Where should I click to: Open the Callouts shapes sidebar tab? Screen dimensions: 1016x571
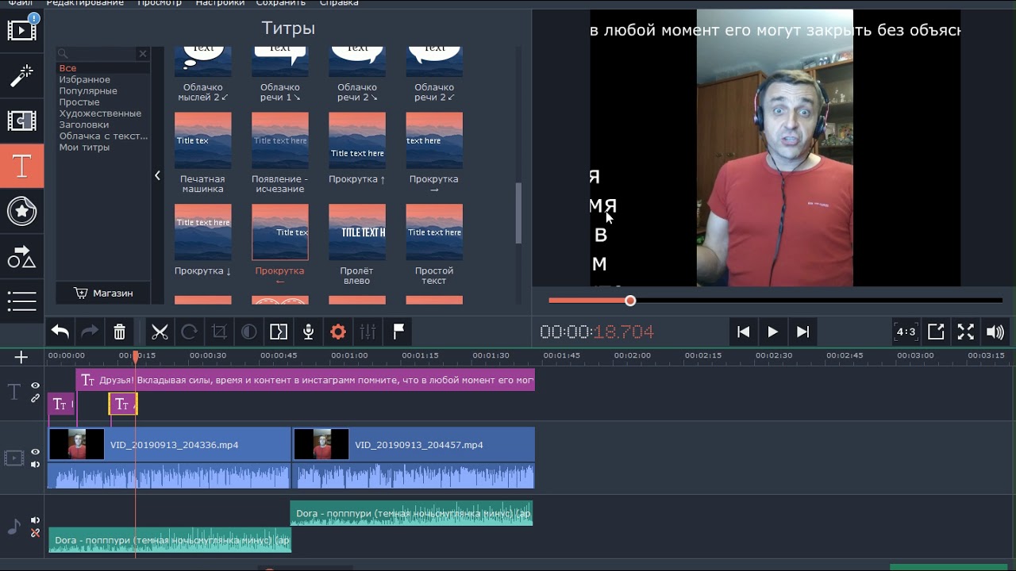(x=21, y=256)
